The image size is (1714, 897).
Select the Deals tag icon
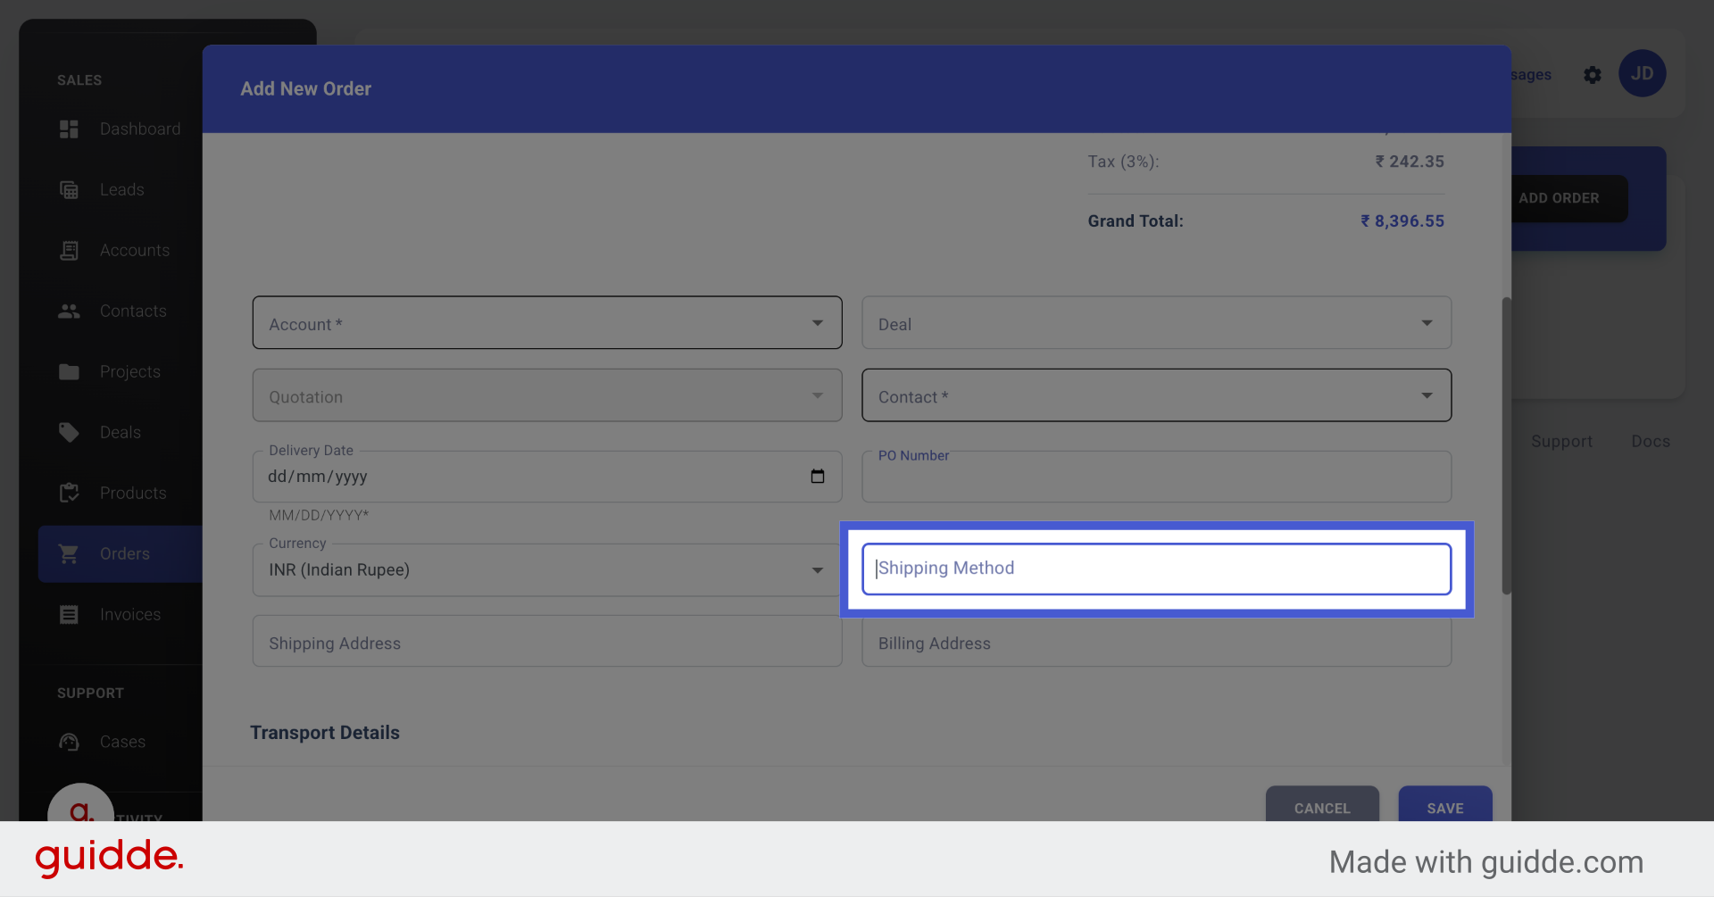(69, 432)
